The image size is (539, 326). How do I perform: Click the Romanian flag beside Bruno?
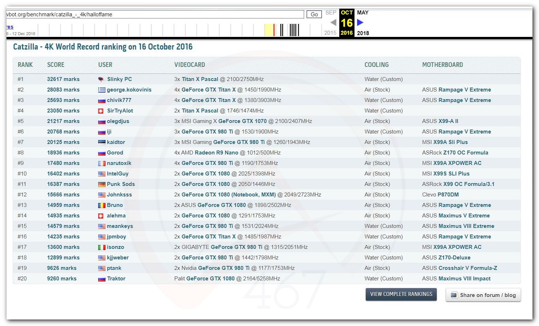click(x=101, y=205)
